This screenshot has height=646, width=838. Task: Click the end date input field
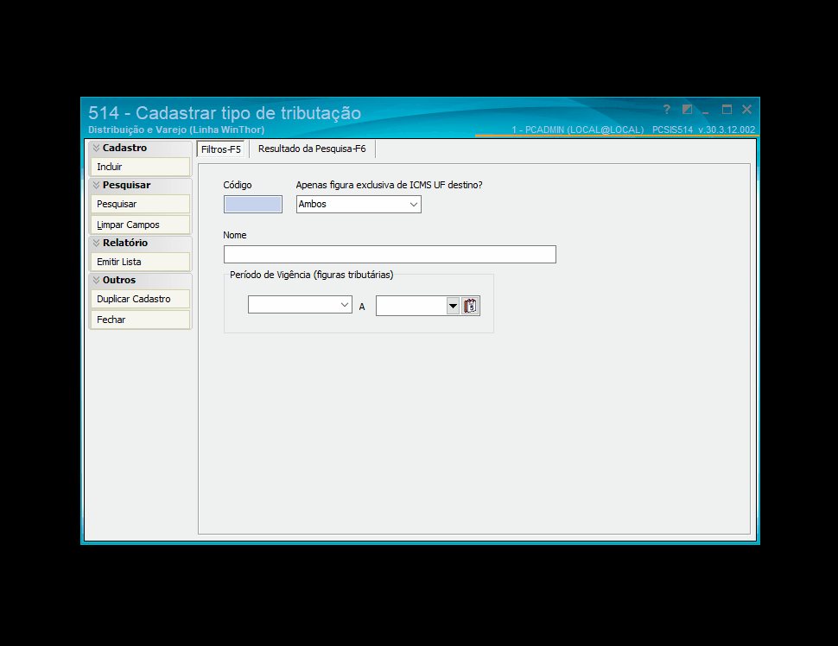tap(411, 307)
